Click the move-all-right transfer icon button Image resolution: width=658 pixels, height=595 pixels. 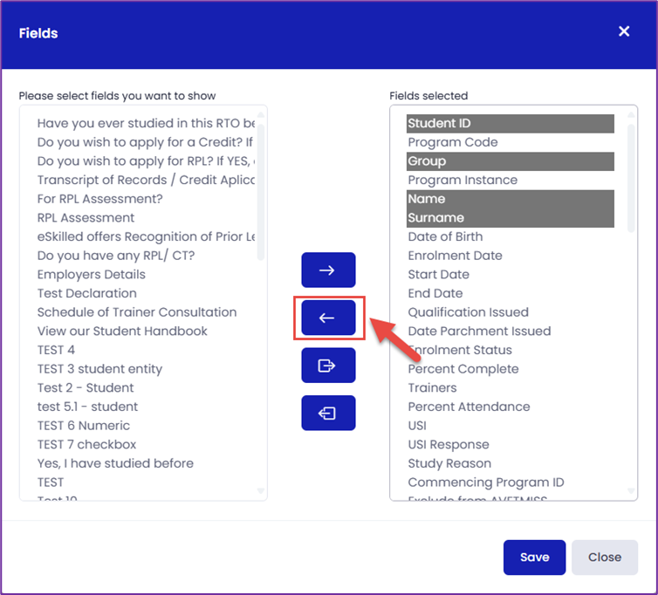[328, 366]
